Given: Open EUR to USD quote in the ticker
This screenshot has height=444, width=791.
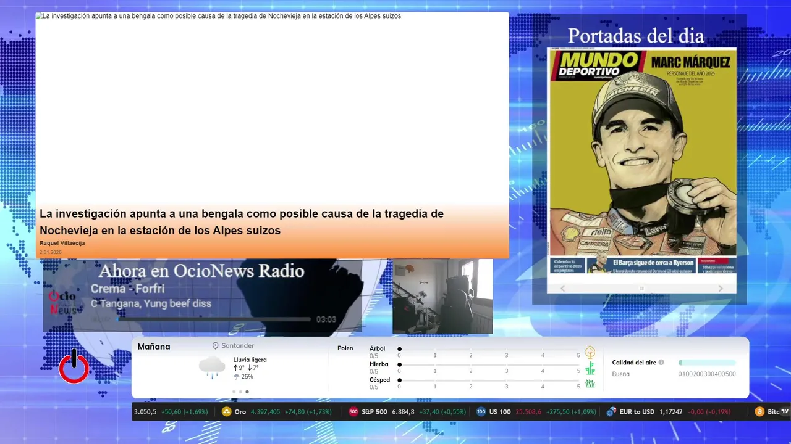Looking at the screenshot, I should (x=669, y=412).
